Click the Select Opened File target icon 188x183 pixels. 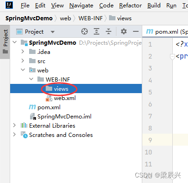(85, 31)
